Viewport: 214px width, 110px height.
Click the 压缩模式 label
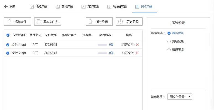(x=158, y=33)
